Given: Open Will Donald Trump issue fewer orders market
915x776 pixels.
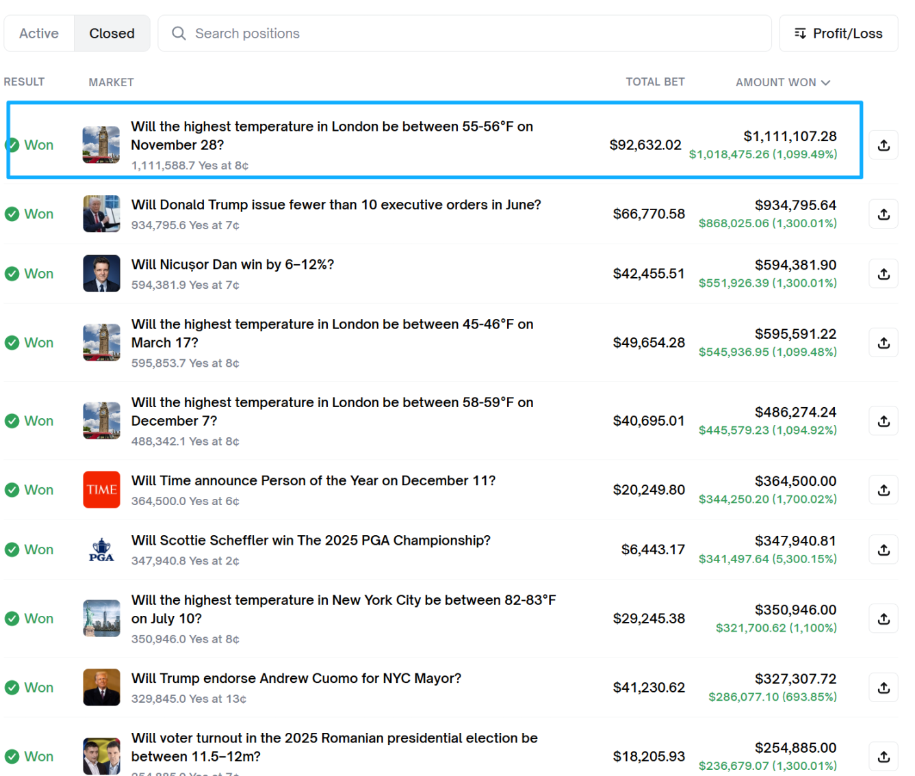Looking at the screenshot, I should 336,205.
